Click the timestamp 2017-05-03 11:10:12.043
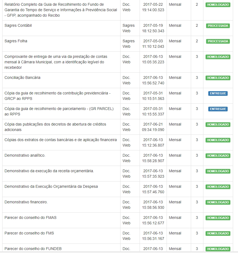 pyautogui.click(x=153, y=44)
